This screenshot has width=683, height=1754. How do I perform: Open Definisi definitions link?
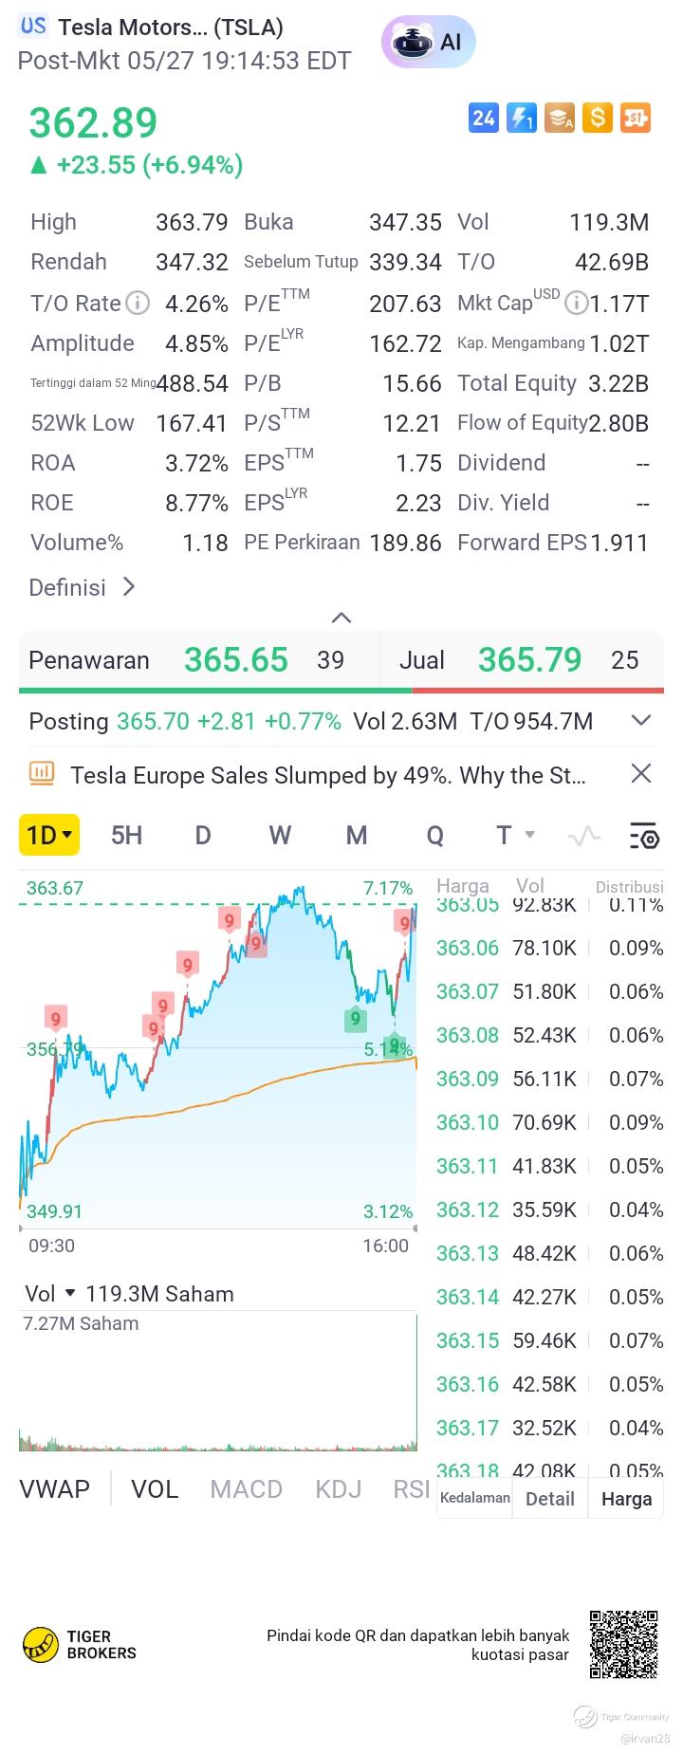pos(83,588)
